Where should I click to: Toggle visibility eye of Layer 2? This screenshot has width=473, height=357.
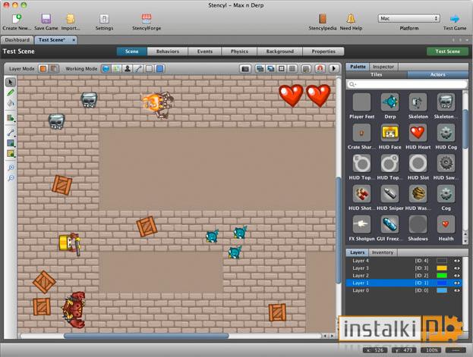click(457, 276)
